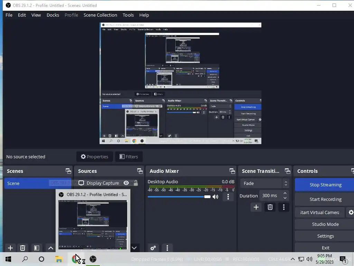The height and width of the screenshot is (266, 354).
Task: Open Windows taskbar search
Action: pyautogui.click(x=25, y=259)
